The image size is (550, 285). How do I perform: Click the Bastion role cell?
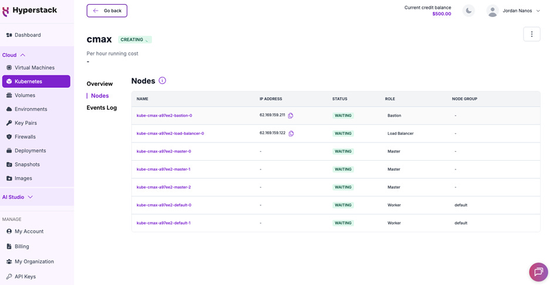pyautogui.click(x=394, y=116)
